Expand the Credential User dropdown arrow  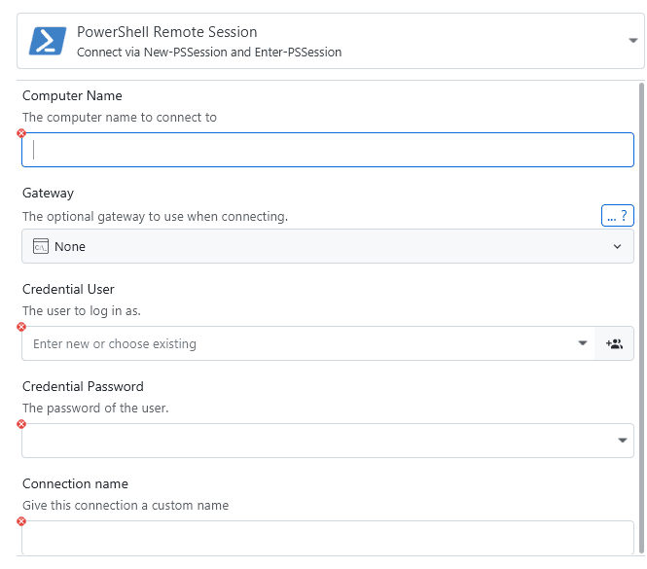pos(582,343)
